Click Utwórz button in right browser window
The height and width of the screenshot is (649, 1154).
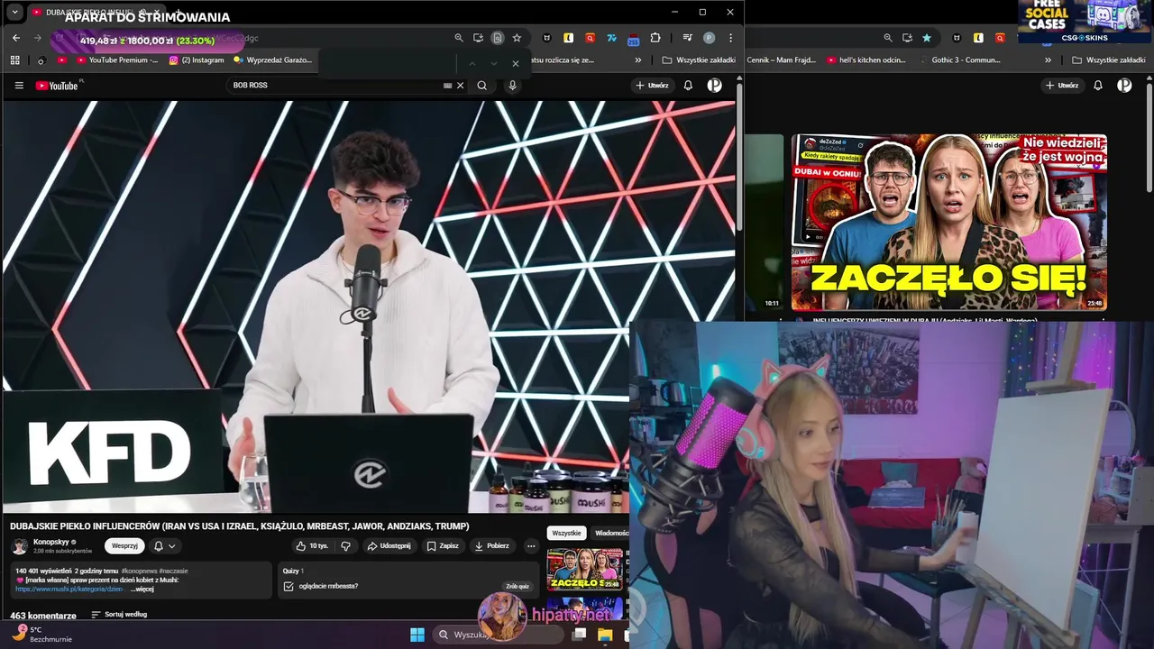pyautogui.click(x=1061, y=86)
